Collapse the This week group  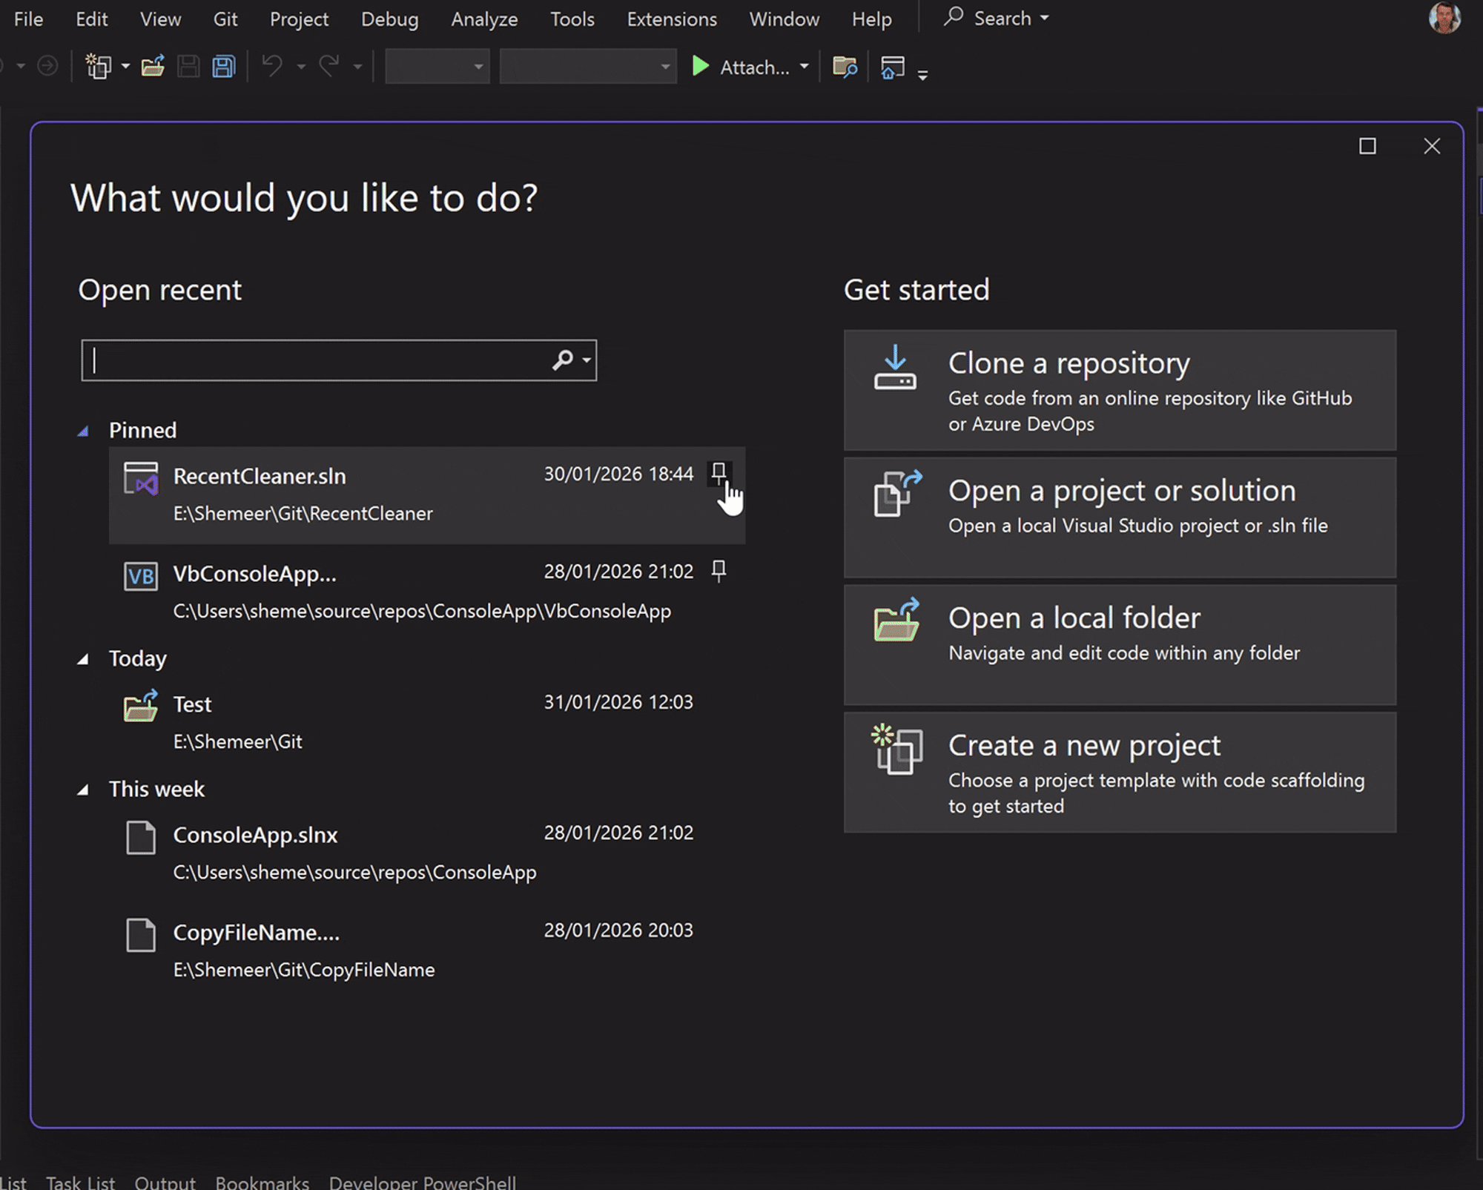[83, 790]
